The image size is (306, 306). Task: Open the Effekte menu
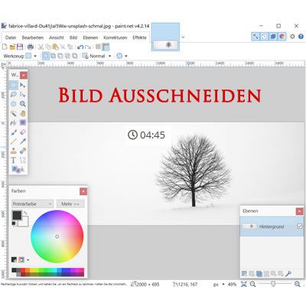(139, 37)
